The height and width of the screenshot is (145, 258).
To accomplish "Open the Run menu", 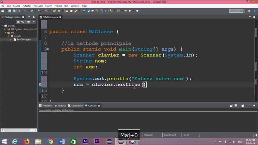I will click(66, 6).
